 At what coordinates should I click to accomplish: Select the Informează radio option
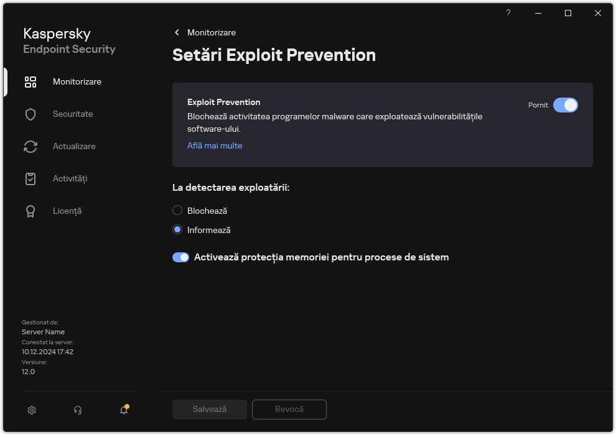(177, 230)
